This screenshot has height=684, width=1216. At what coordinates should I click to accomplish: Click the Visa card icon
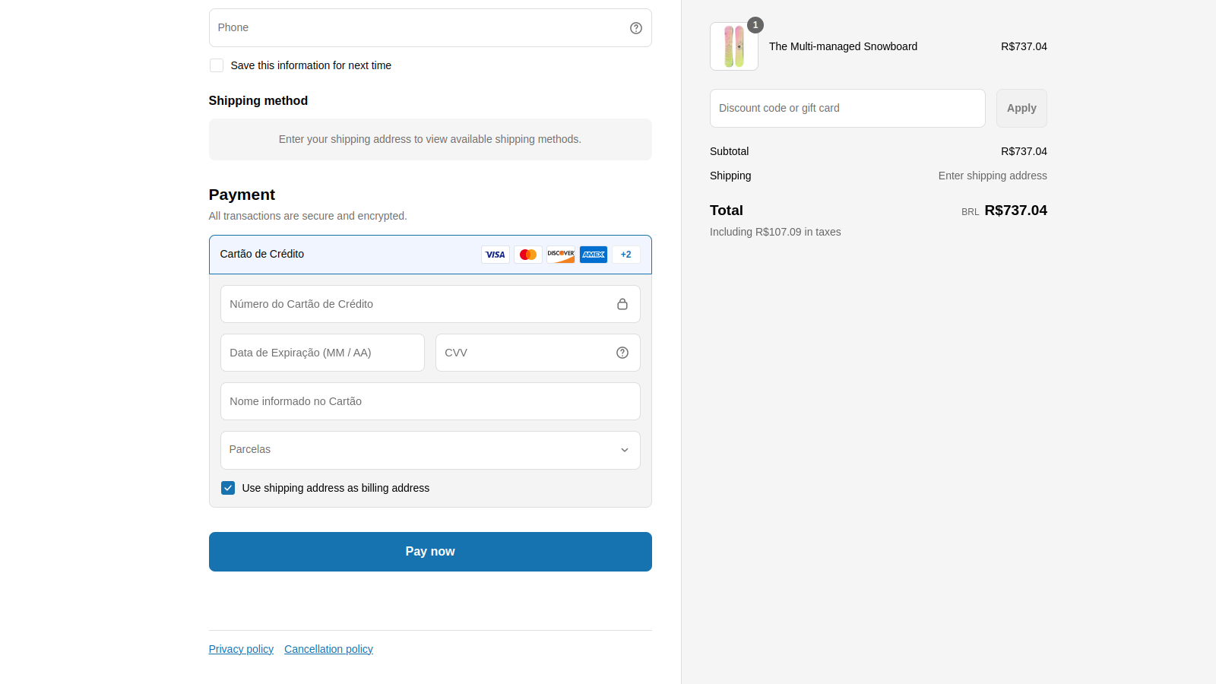(x=496, y=255)
